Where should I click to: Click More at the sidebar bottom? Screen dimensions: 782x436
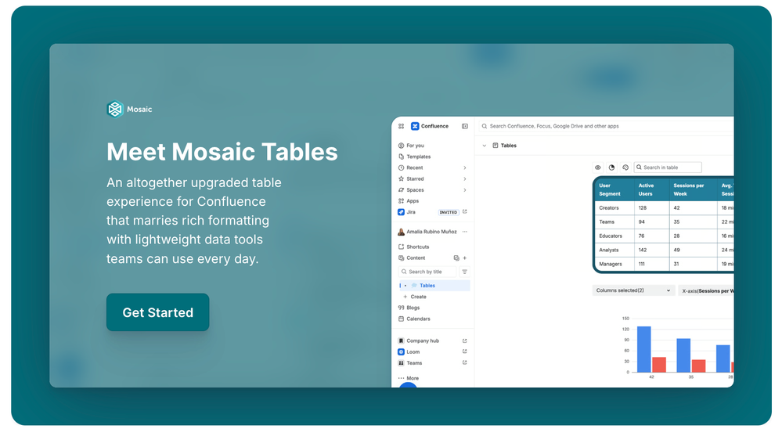(x=409, y=378)
